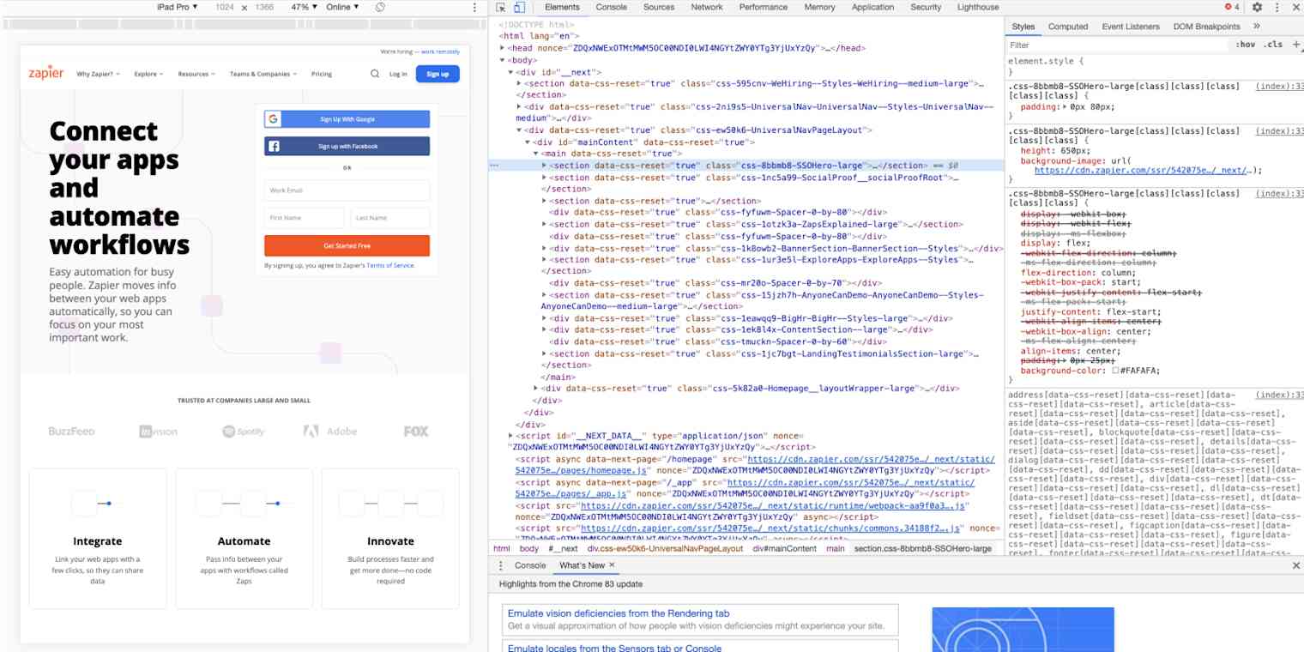Click the Get Started Free button

point(347,246)
